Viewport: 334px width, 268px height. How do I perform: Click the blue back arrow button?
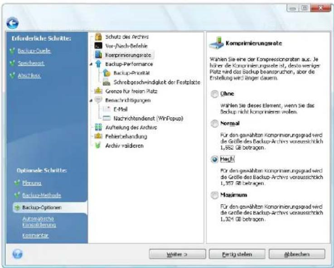[12, 23]
